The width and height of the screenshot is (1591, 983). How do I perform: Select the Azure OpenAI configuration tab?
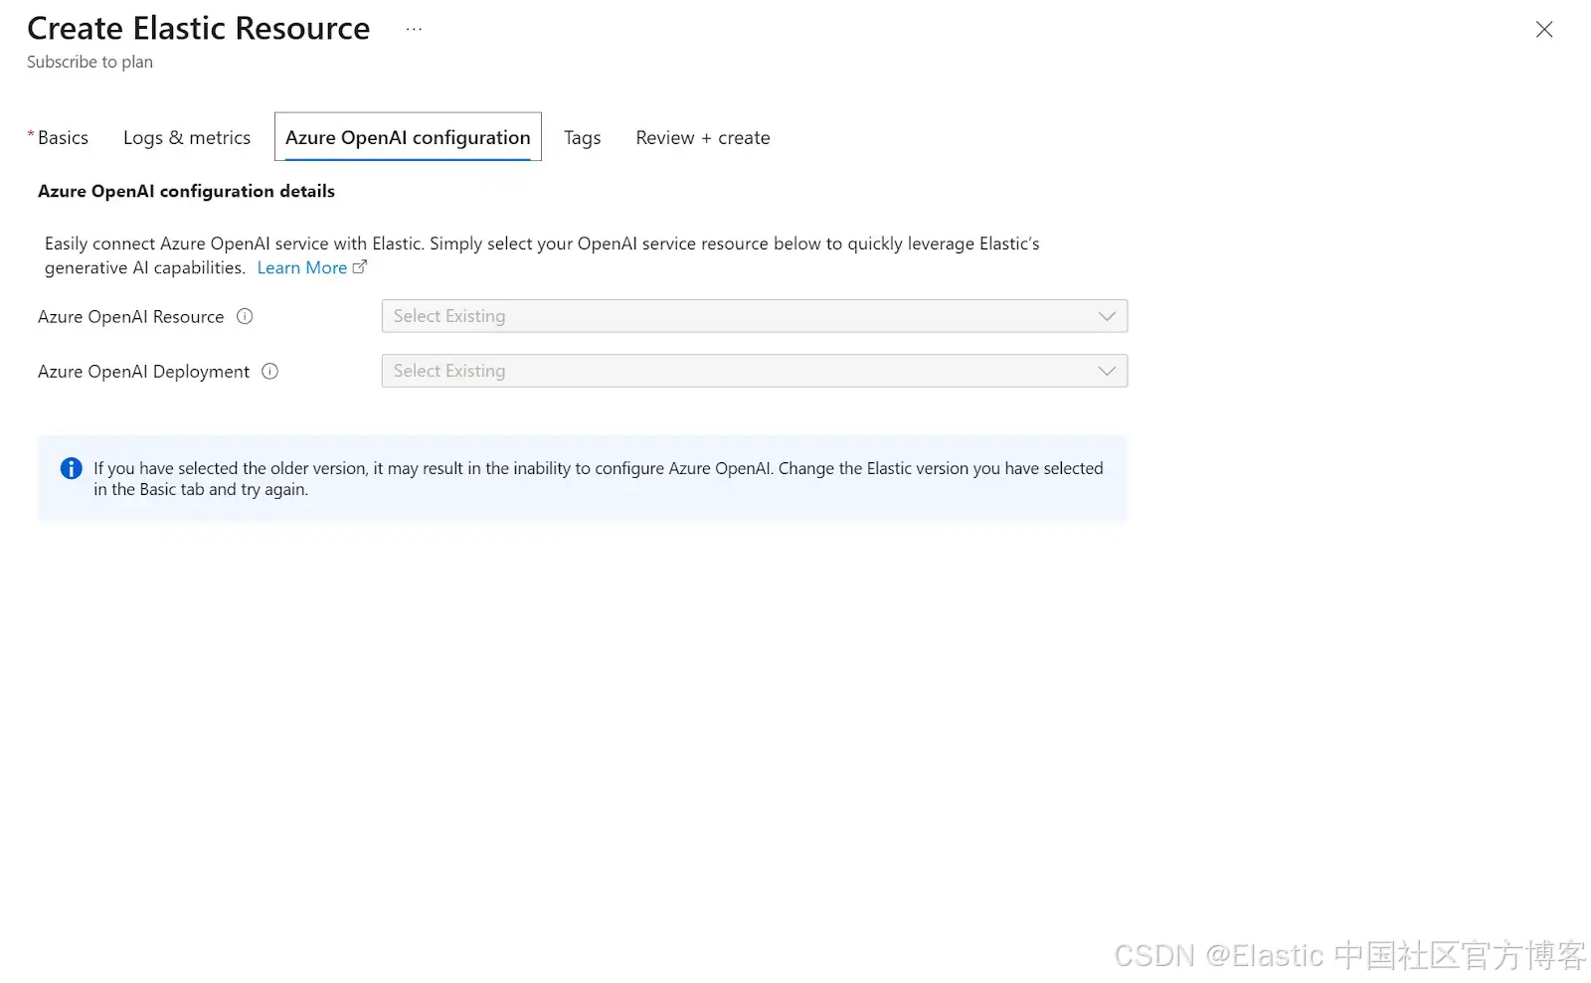(408, 137)
